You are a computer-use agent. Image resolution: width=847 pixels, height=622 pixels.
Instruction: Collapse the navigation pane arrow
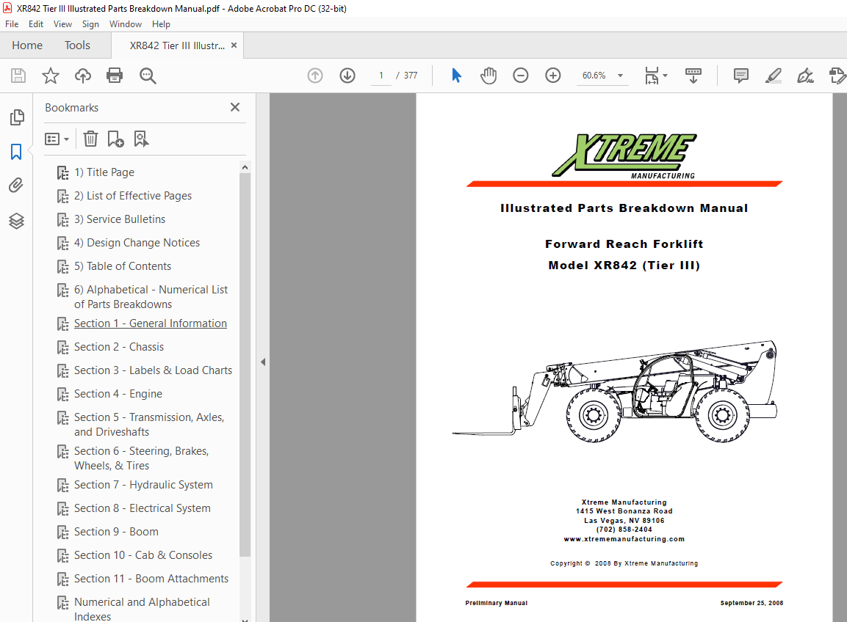(263, 362)
